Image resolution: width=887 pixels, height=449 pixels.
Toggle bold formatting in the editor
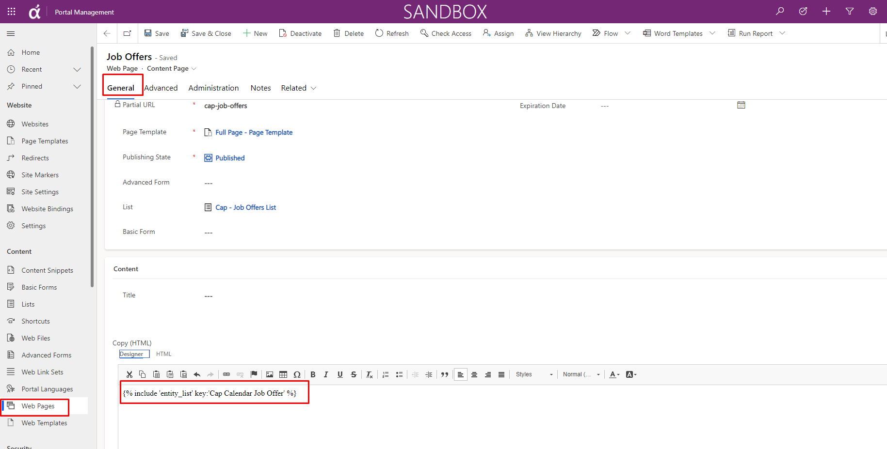[x=313, y=374]
